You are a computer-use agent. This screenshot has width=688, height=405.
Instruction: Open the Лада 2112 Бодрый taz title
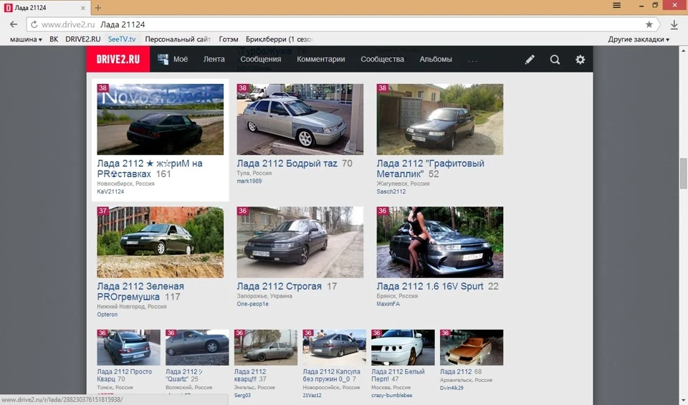click(287, 163)
